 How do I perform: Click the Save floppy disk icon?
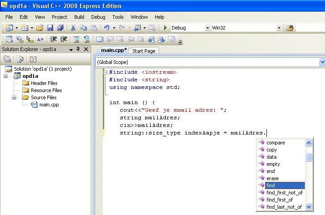51,28
